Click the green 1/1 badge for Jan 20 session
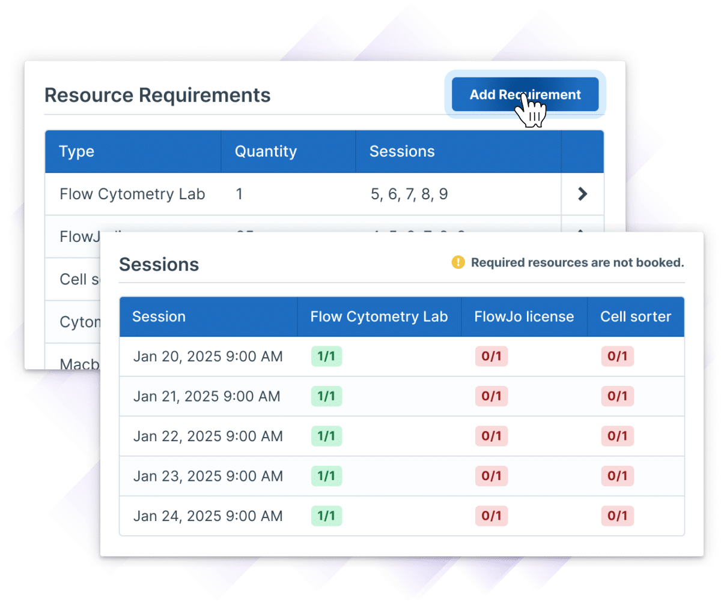Image resolution: width=721 pixels, height=605 pixels. (326, 356)
